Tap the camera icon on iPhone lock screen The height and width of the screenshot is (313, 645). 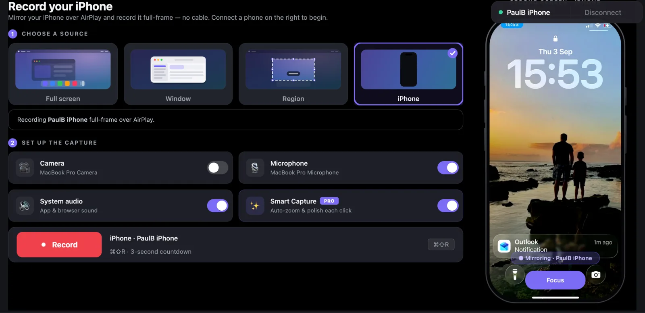pyautogui.click(x=596, y=275)
